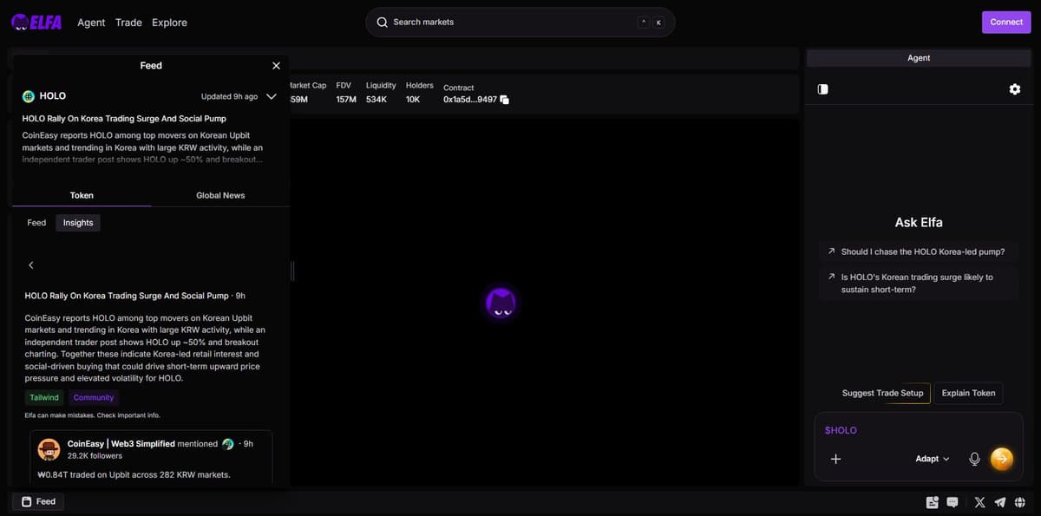Click the Search markets field

[520, 23]
